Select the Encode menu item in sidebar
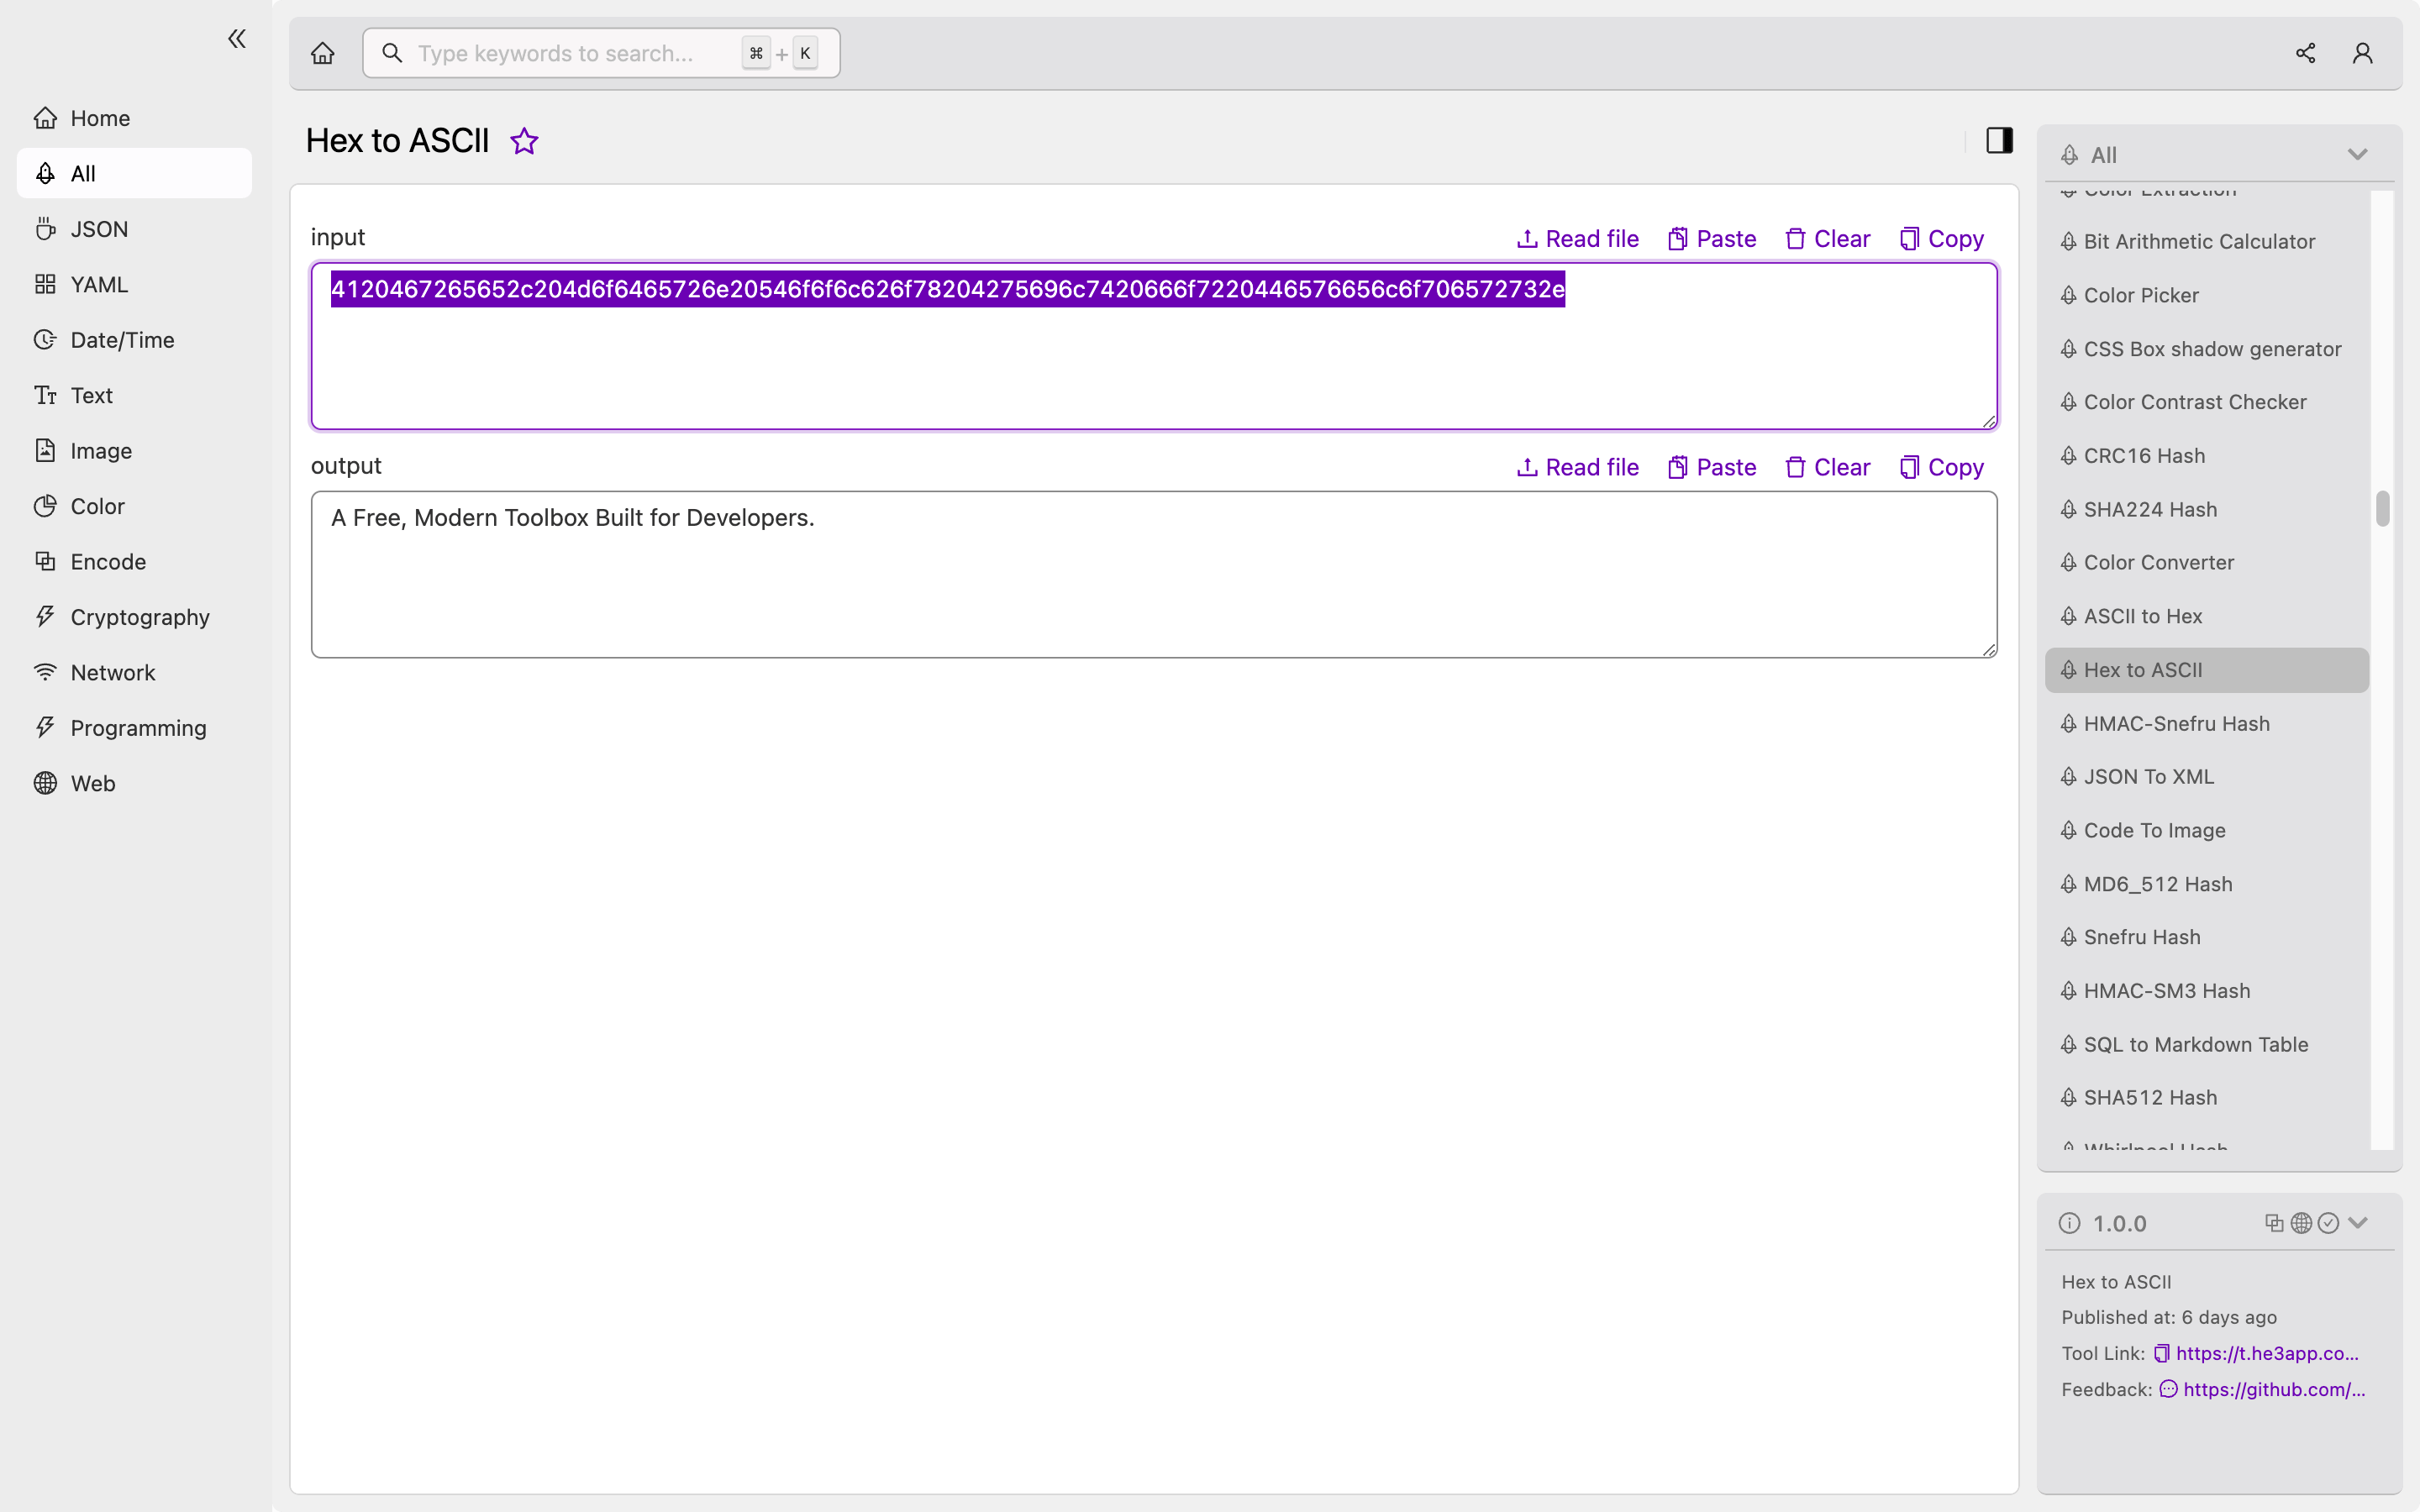Screen dimensions: 2420x1512 (x=108, y=561)
